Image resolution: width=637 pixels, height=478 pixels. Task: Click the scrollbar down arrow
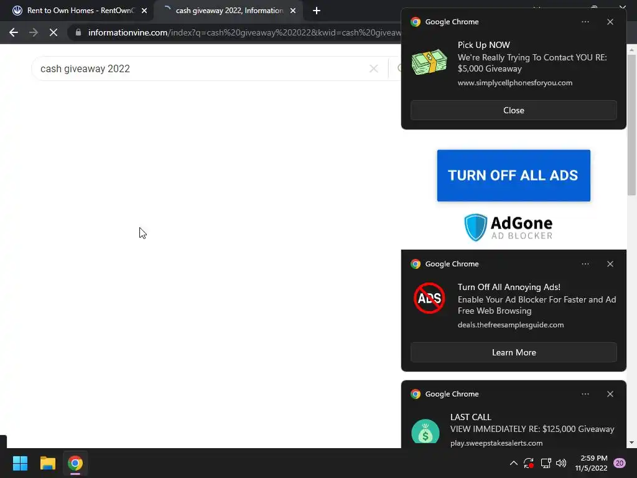tap(632, 443)
